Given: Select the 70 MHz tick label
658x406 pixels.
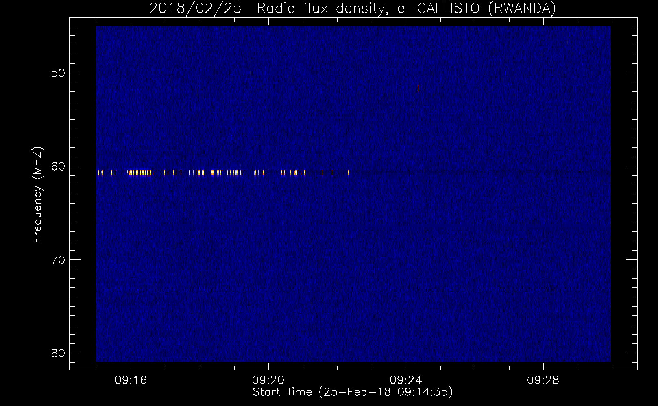Looking at the screenshot, I should coord(58,260).
